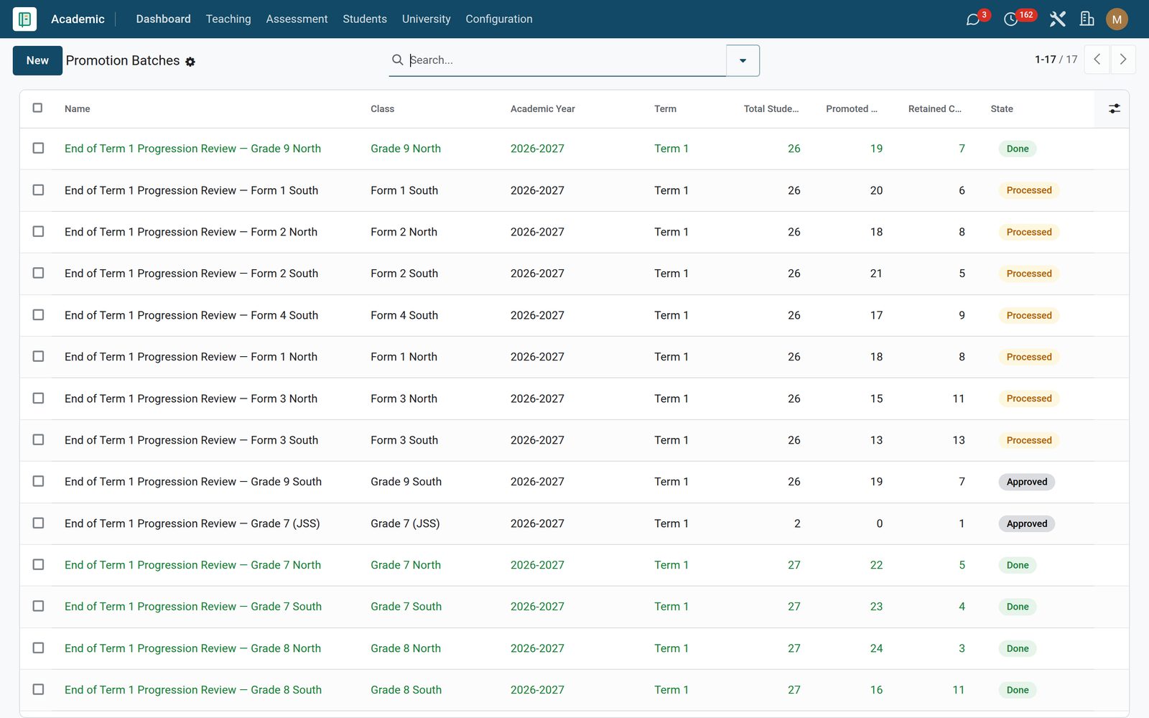Open the Dashboard menu
Viewport: 1149px width, 718px height.
tap(163, 19)
